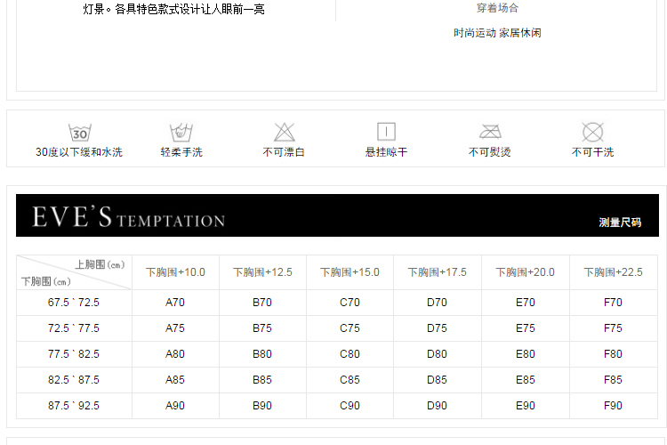Image resolution: width=667 pixels, height=445 pixels.
Task: Click the EVE'S TEMPTATION logo banner
Action: pyautogui.click(x=129, y=217)
